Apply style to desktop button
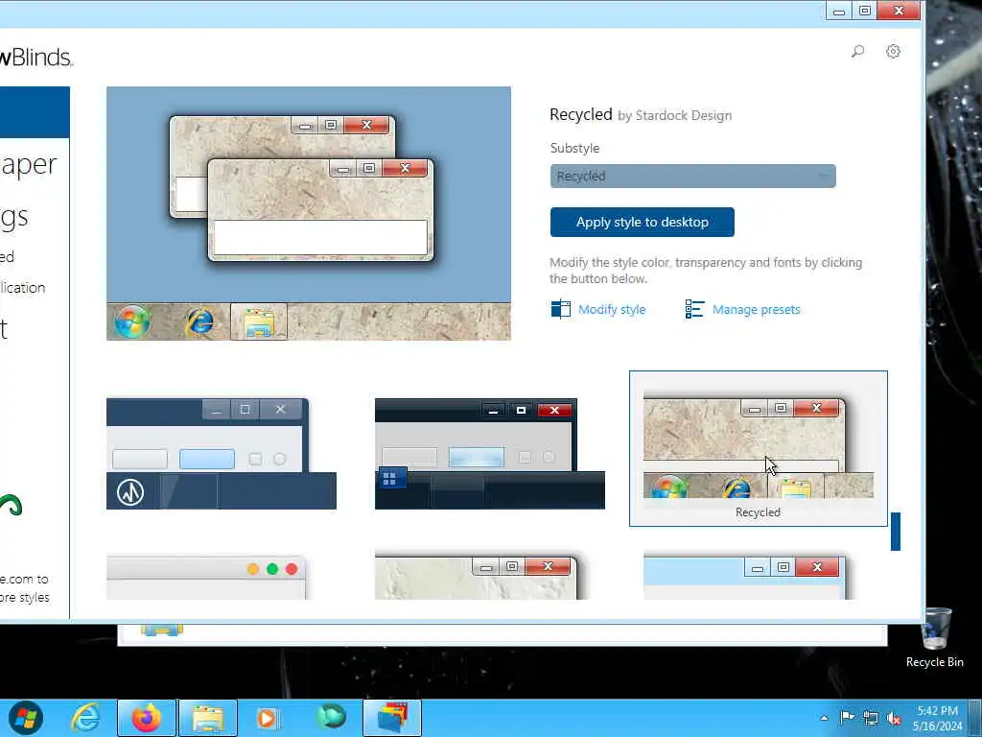 point(642,222)
